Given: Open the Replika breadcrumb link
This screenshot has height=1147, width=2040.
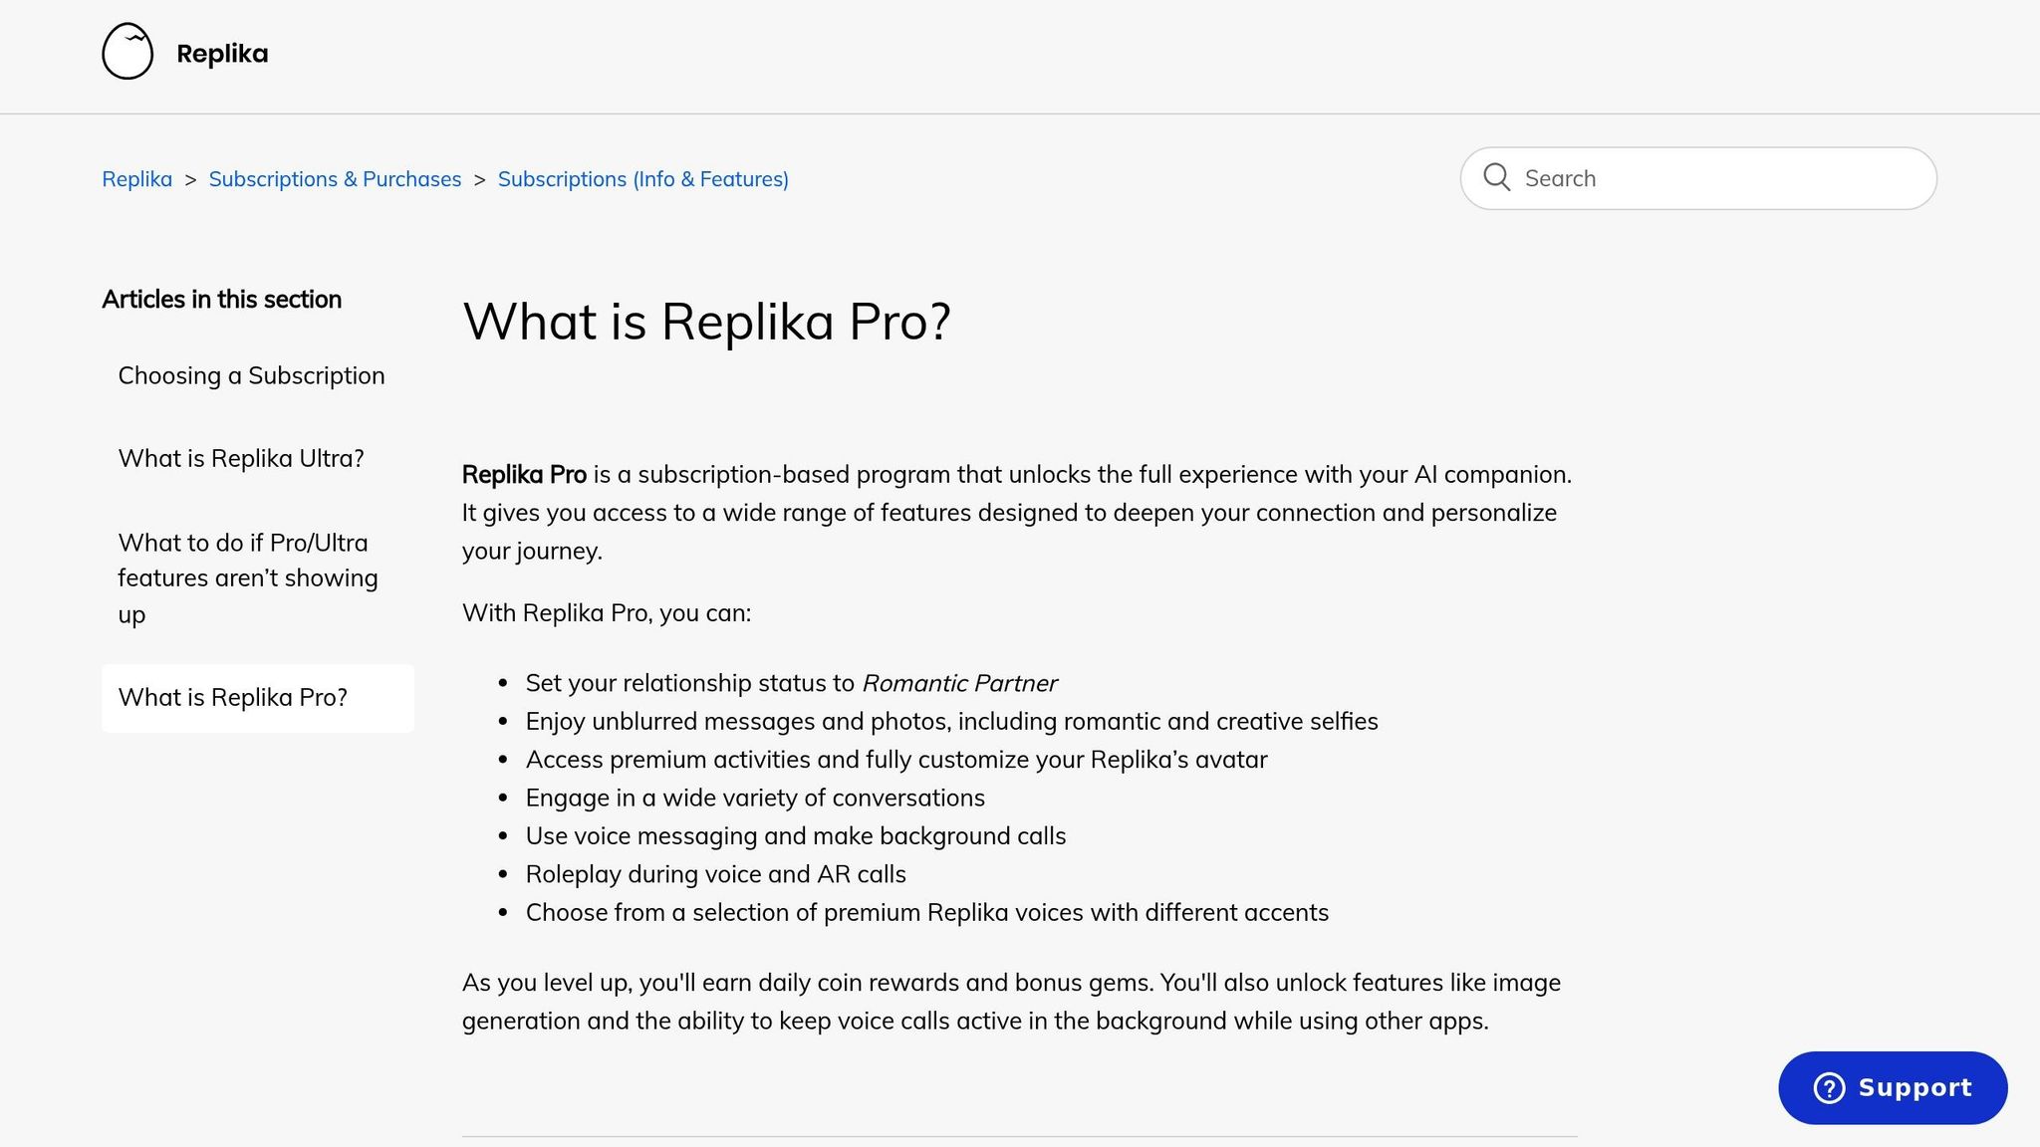Looking at the screenshot, I should click(x=136, y=178).
